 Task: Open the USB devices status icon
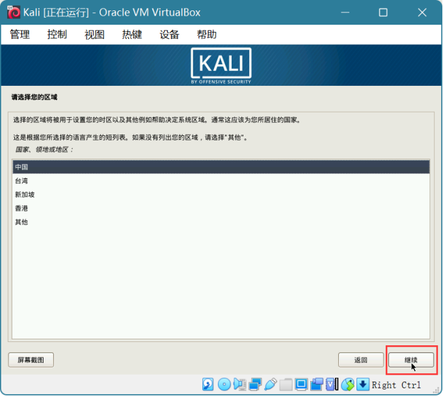271,385
